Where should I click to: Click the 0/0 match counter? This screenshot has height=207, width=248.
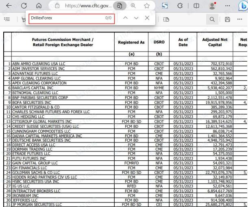(108, 18)
